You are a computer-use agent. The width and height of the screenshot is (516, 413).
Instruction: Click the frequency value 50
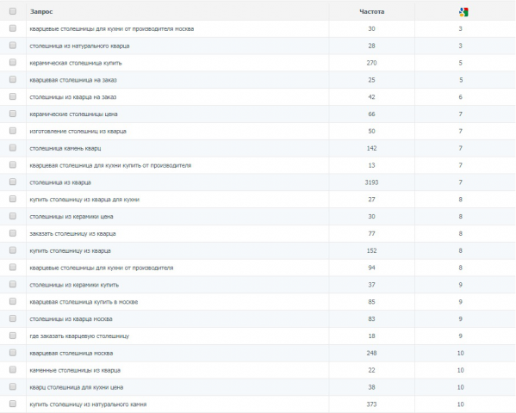click(x=371, y=132)
